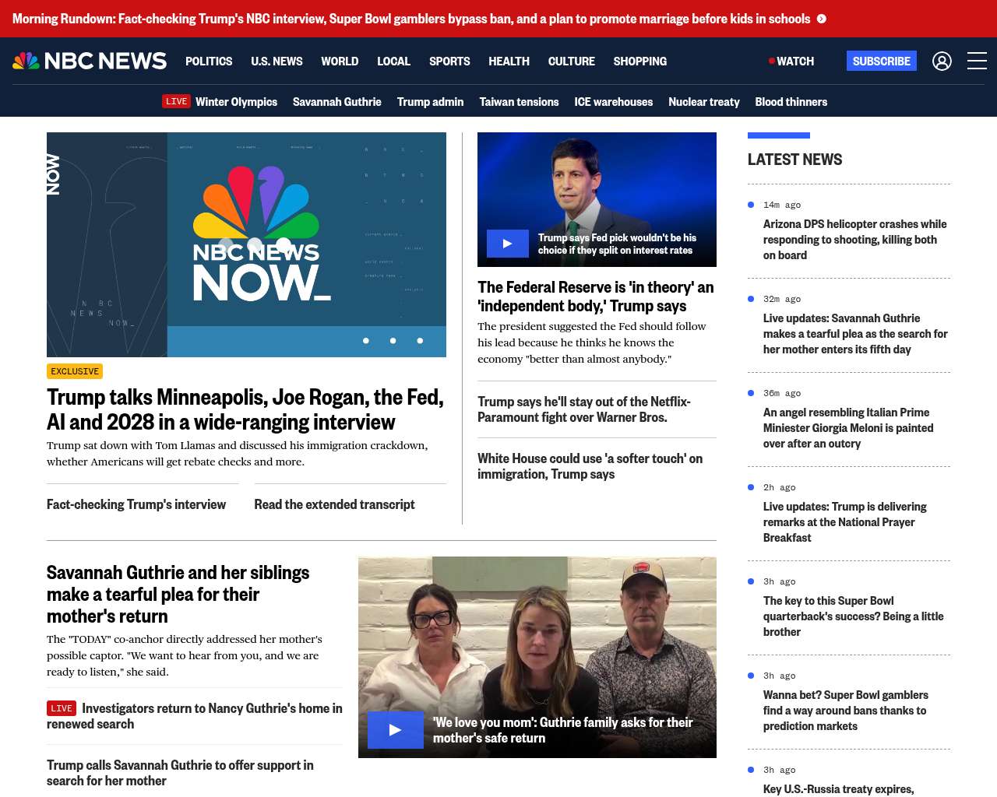Open Live updates Savannah Guthrie latest item
This screenshot has width=997, height=797.
point(855,334)
